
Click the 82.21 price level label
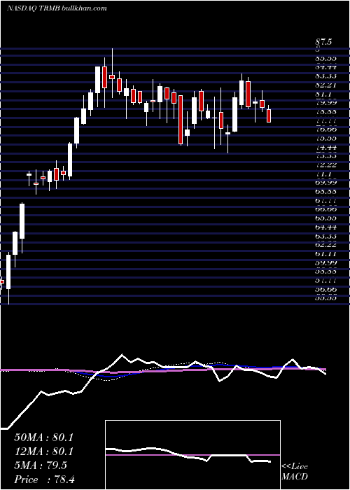coord(325,85)
